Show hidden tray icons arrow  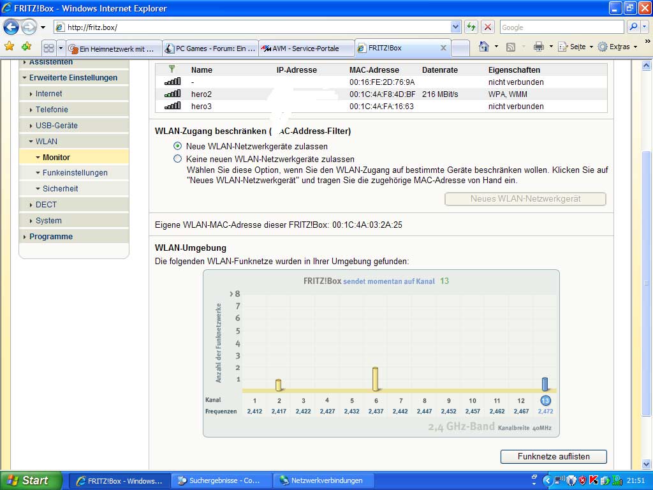point(547,481)
